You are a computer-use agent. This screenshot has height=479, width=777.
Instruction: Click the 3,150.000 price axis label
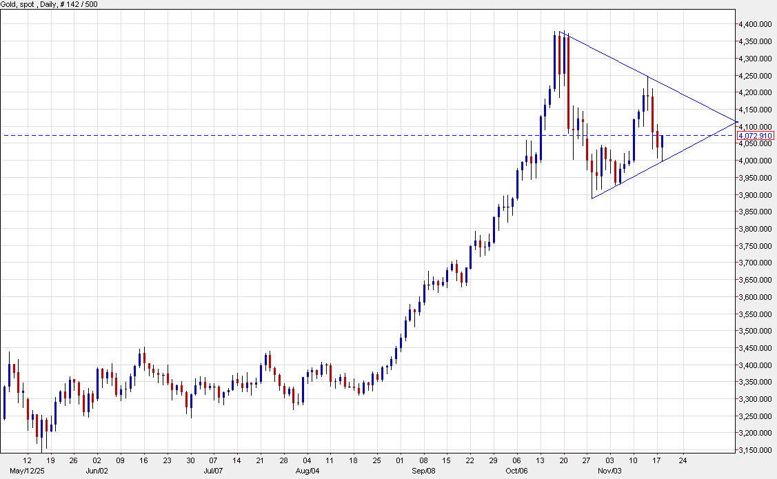(x=756, y=449)
